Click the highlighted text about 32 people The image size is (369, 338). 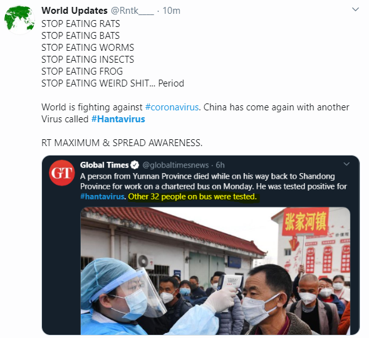tap(192, 196)
